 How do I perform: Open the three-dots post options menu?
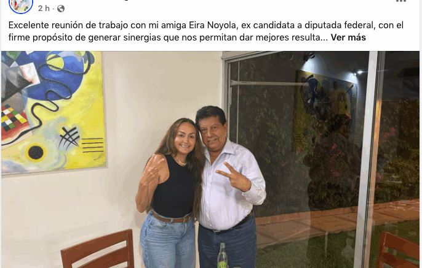tap(400, 1)
